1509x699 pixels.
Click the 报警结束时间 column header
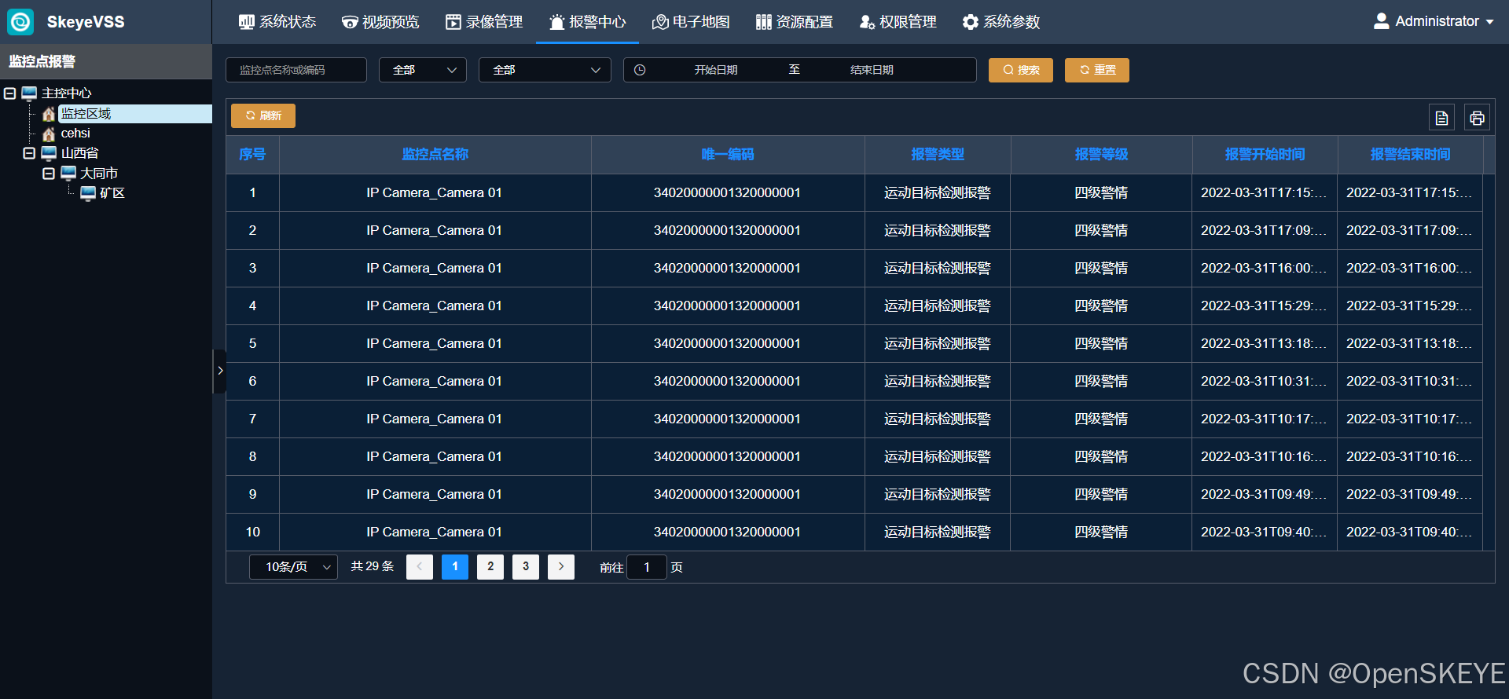(1410, 154)
